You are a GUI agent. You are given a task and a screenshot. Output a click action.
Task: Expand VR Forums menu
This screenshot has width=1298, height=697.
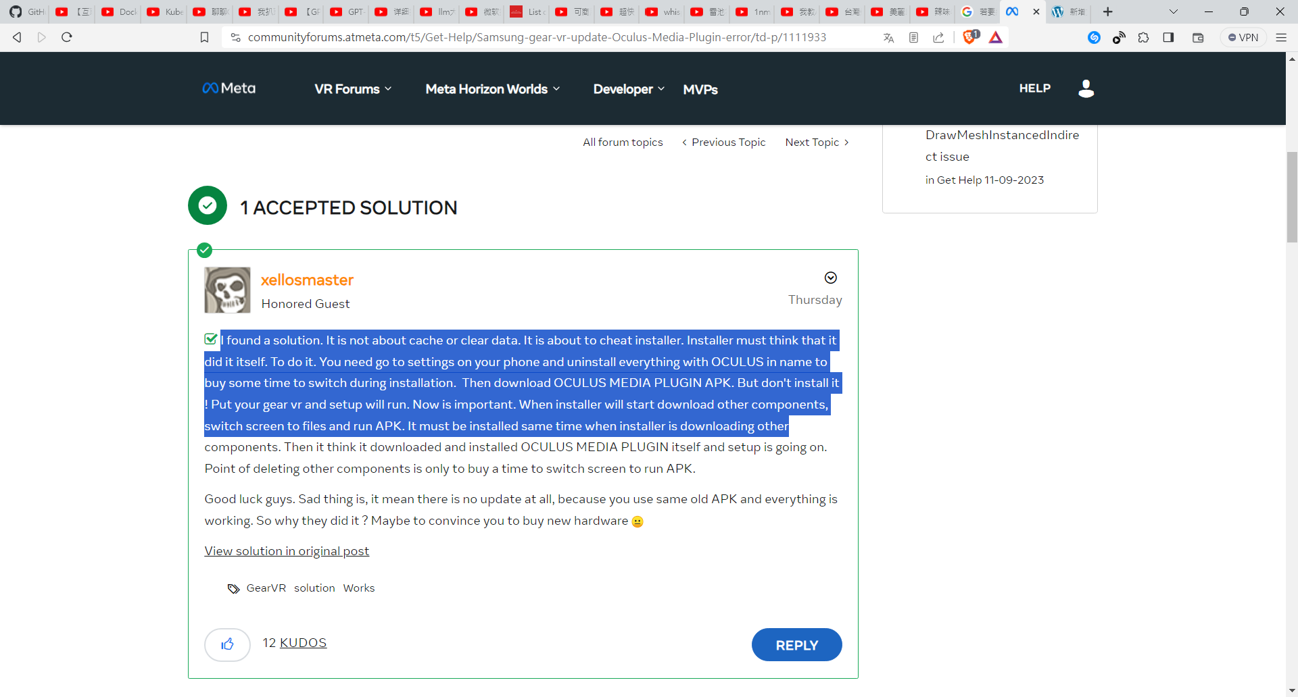(x=353, y=89)
